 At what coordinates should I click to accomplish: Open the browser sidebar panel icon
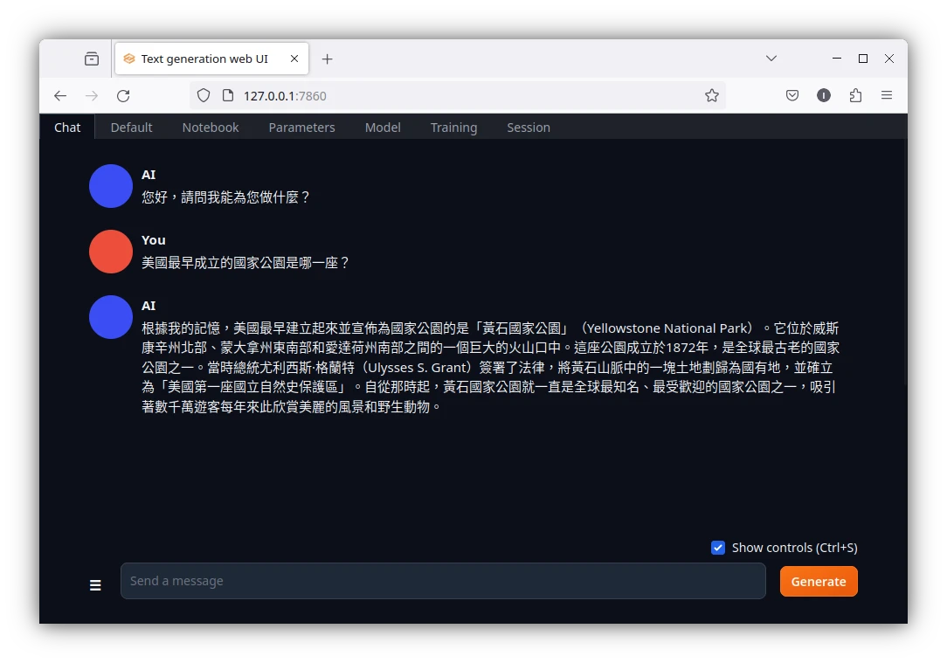tap(91, 59)
